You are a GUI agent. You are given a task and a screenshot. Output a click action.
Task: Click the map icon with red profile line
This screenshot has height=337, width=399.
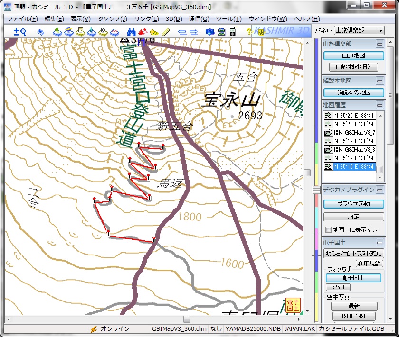[x=114, y=32]
